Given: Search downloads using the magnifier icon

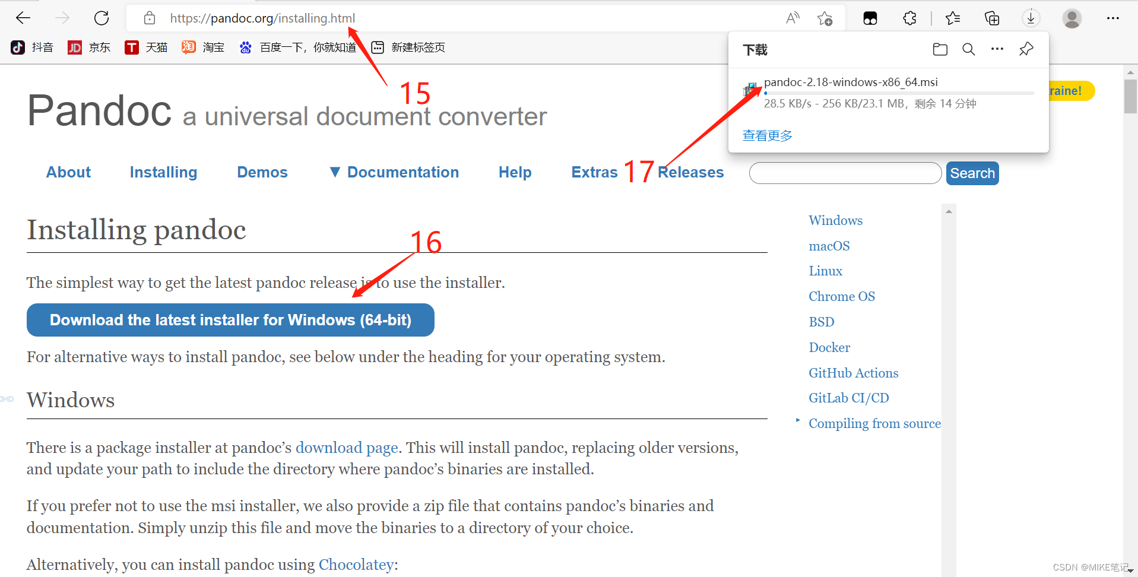Looking at the screenshot, I should coord(969,49).
